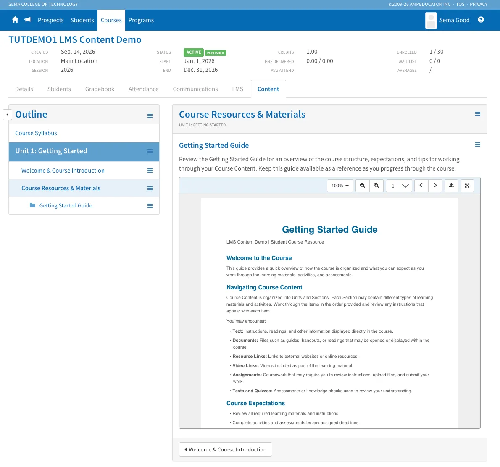This screenshot has height=467, width=500.
Task: Go to the home dashboard icon
Action: click(x=15, y=20)
